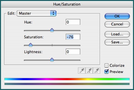Click the lower desaturated color bar
Screen dimensions: 134x90
pyautogui.click(x=67, y=84)
